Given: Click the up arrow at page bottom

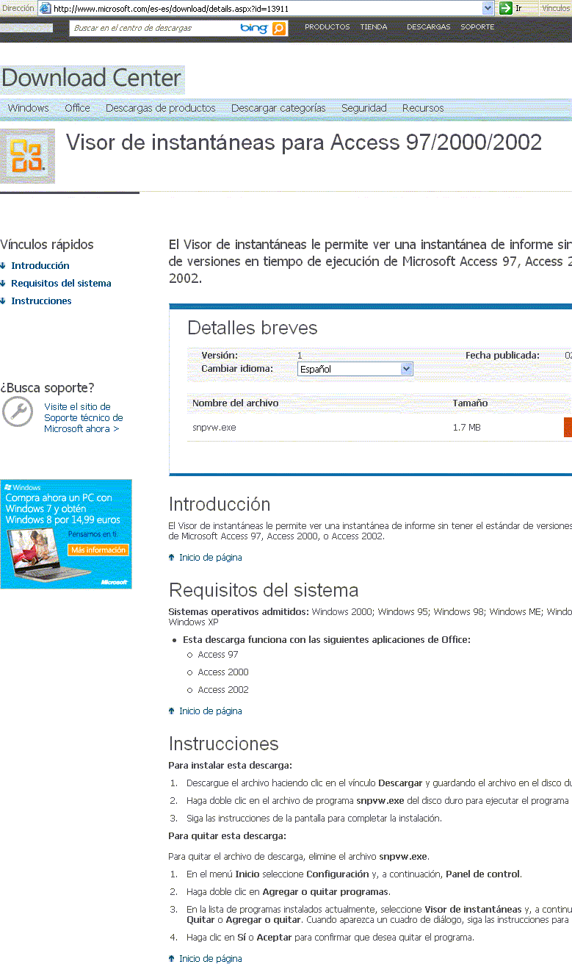Looking at the screenshot, I should [x=172, y=959].
